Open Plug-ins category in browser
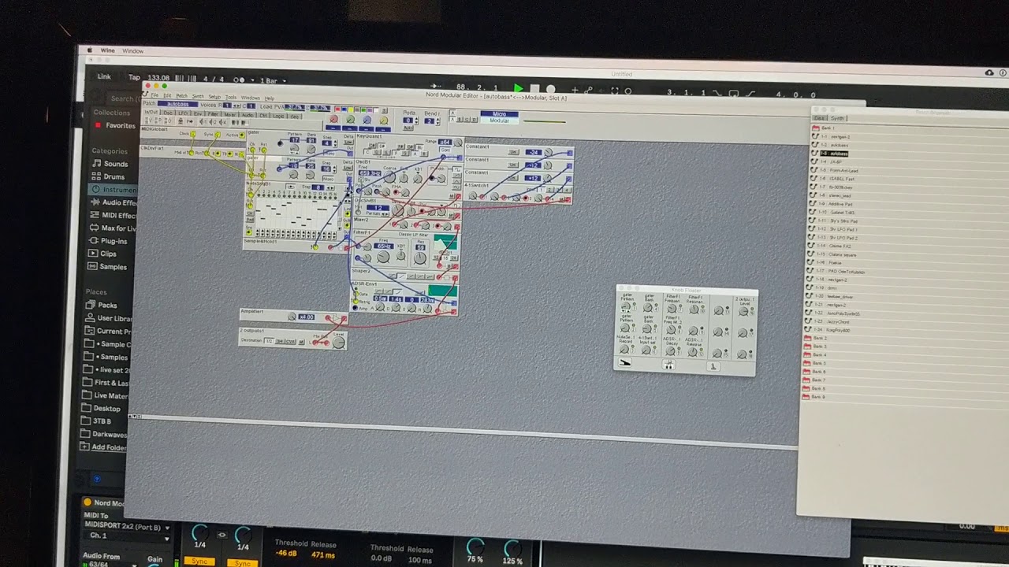The image size is (1009, 567). (114, 241)
